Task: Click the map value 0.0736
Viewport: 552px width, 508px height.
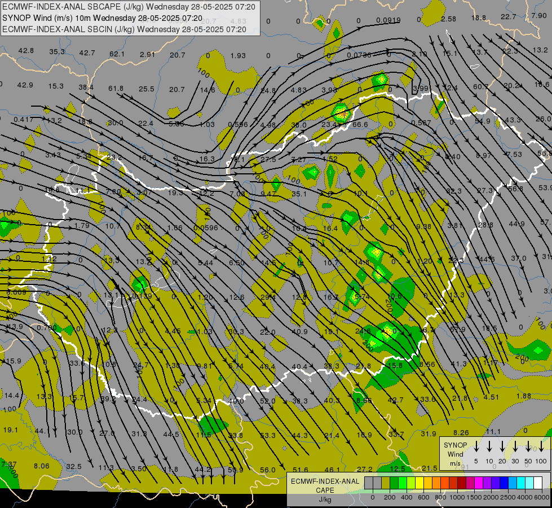Action: (x=359, y=55)
